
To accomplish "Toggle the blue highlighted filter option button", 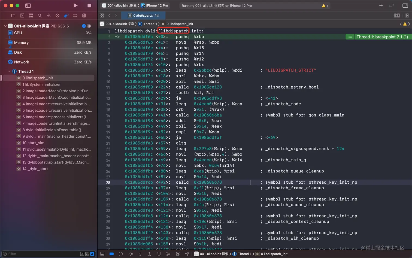I will pos(92,254).
